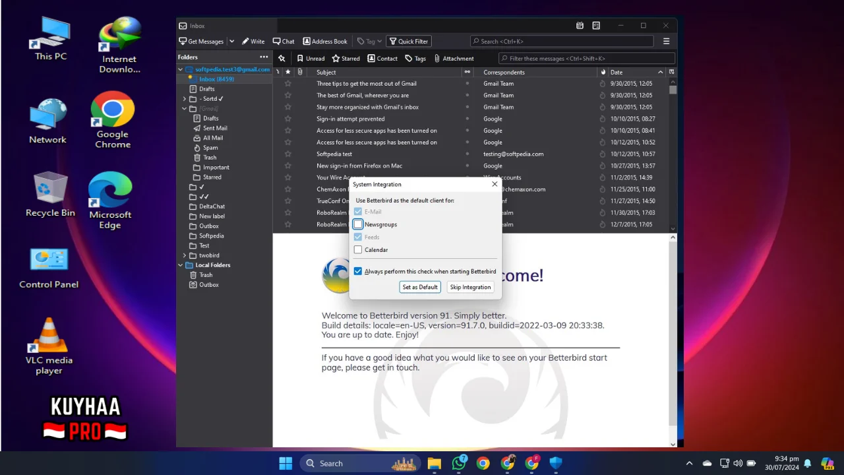Click the 'Filter these messages' field

tap(587, 58)
